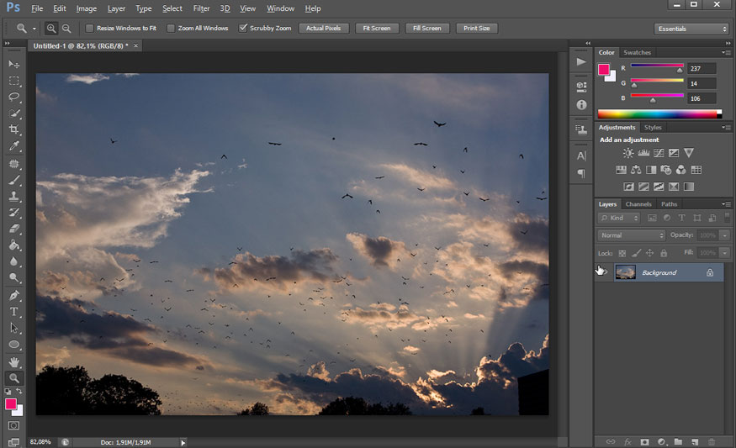
Task: Add a layer mask
Action: pos(644,442)
